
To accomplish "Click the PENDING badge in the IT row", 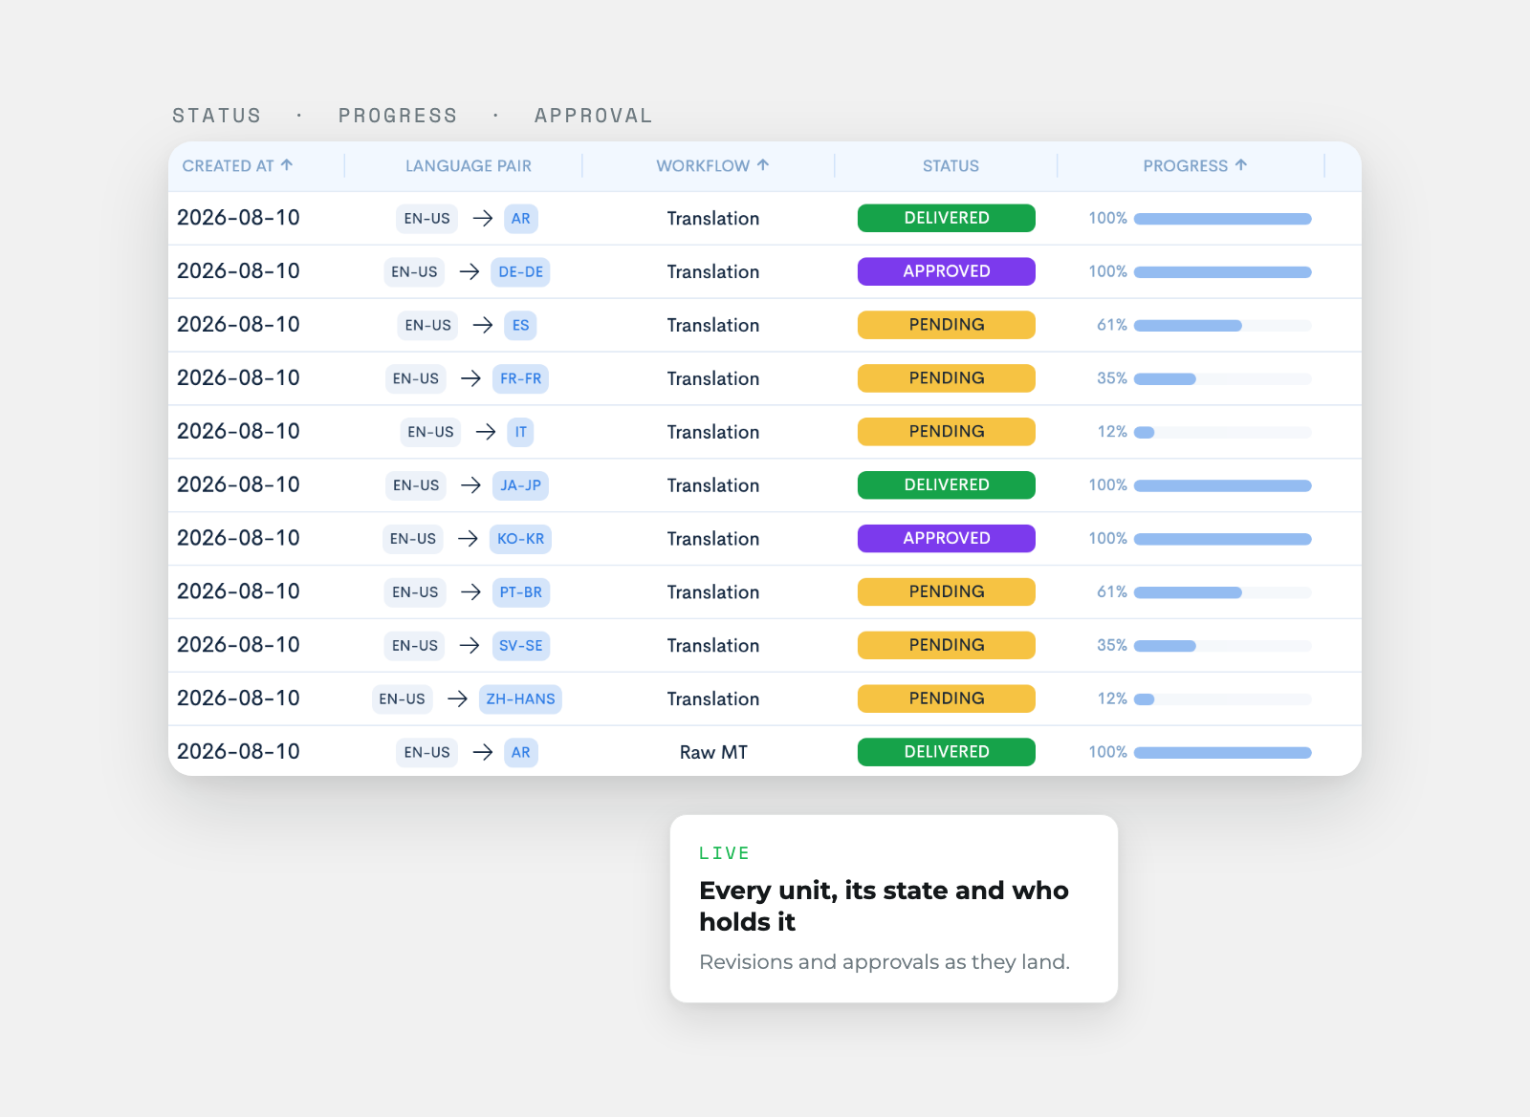I will pos(947,432).
